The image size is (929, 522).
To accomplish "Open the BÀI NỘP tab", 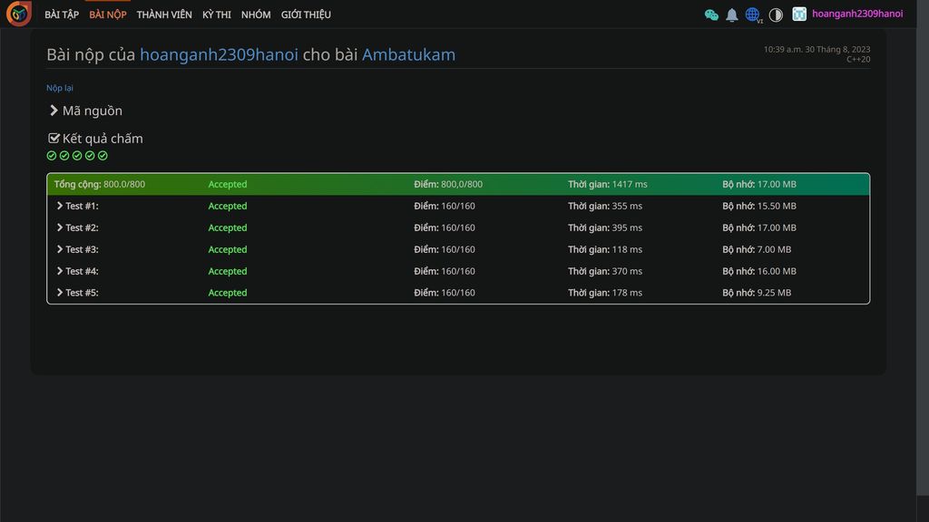I will point(108,14).
